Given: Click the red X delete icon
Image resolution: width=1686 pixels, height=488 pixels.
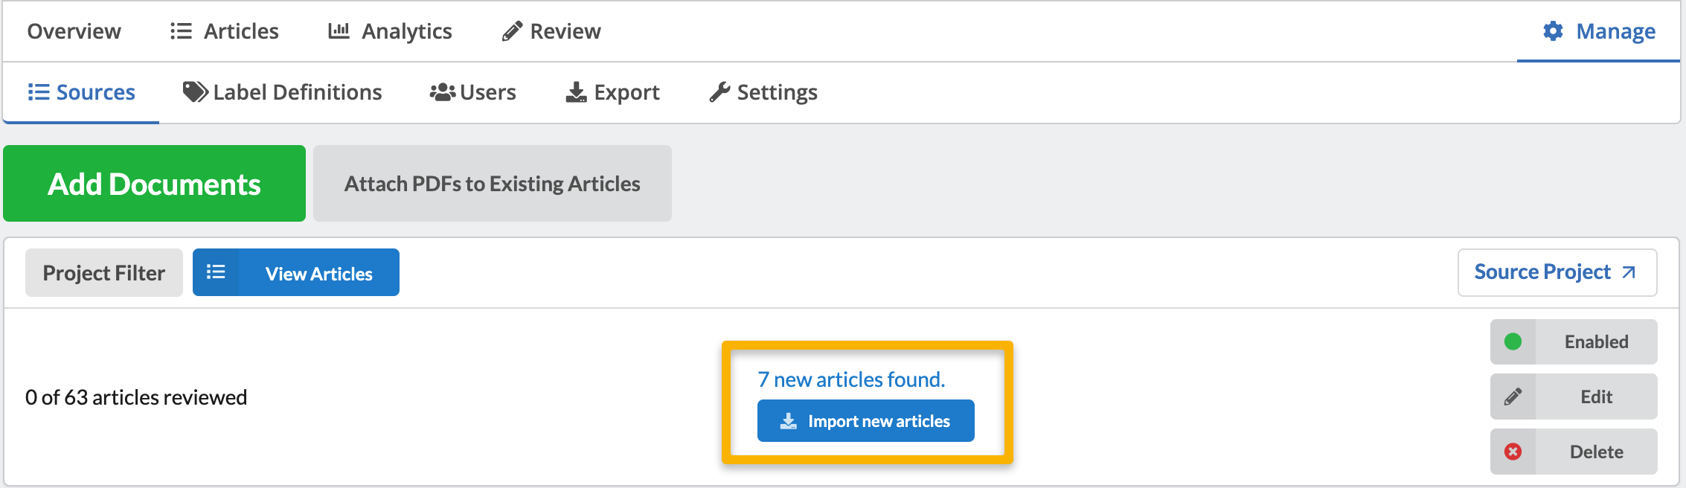Looking at the screenshot, I should (x=1513, y=452).
